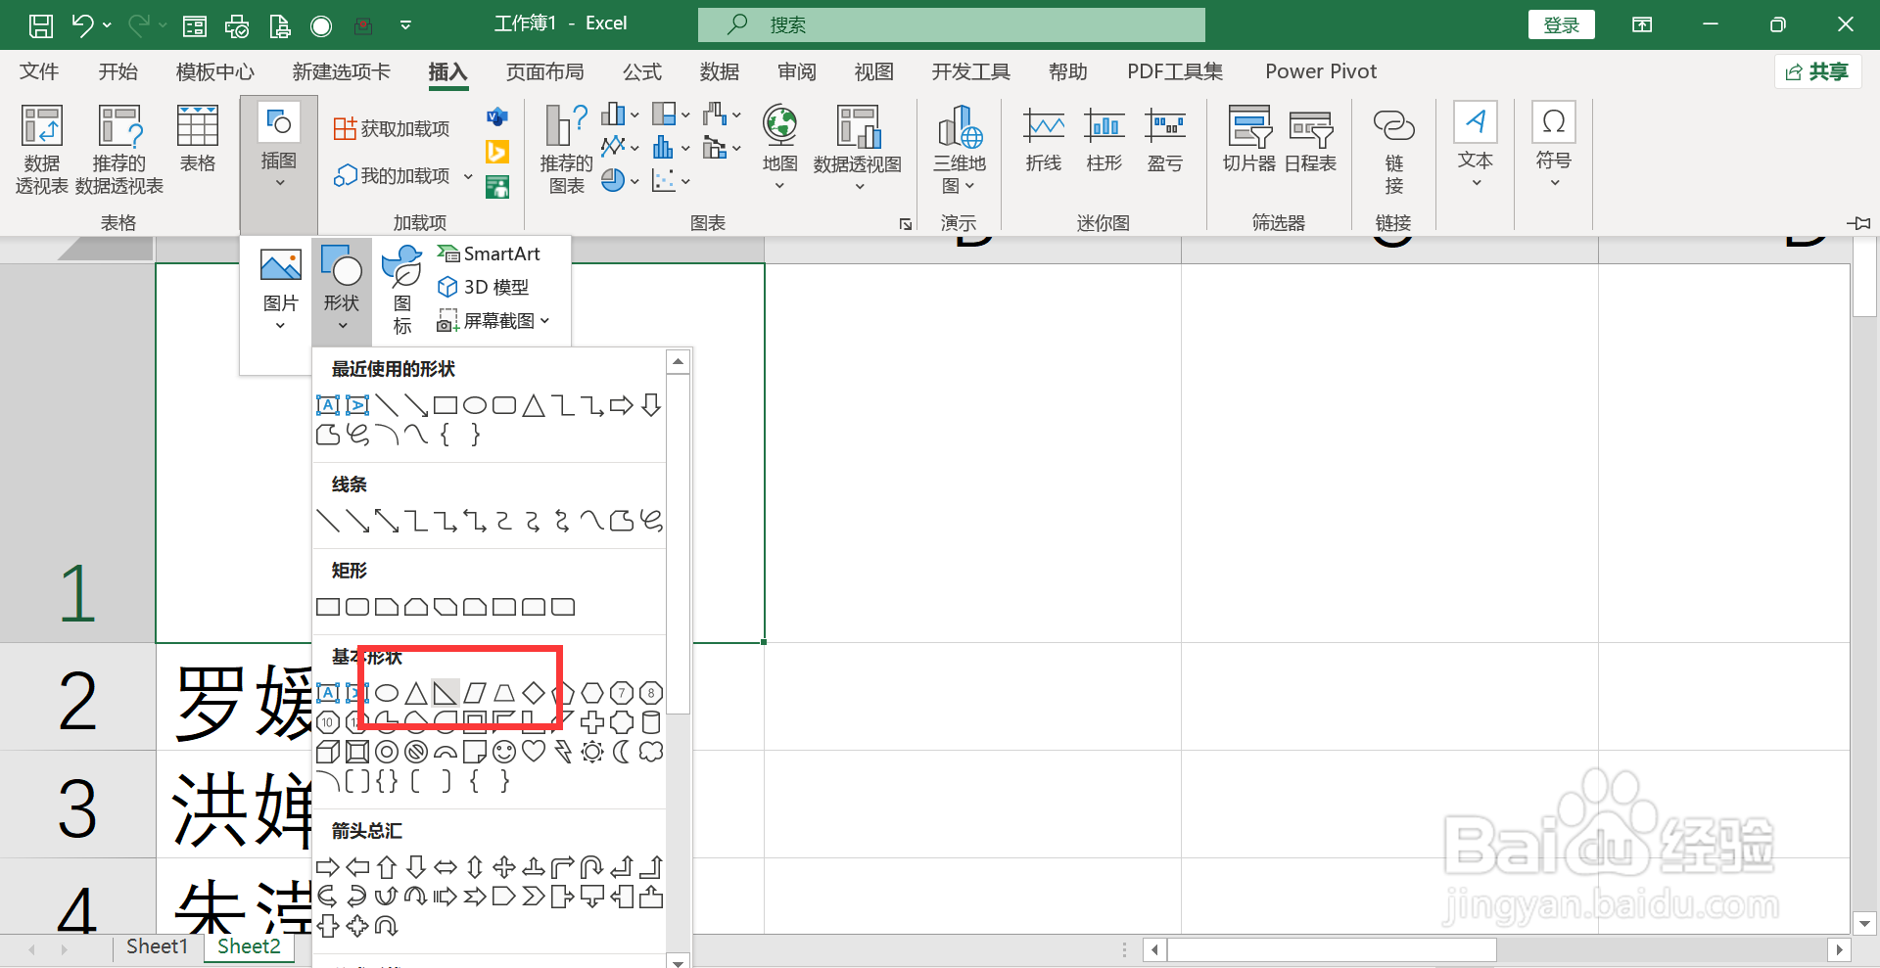This screenshot has width=1880, height=968.
Task: Open the 3D 模型 option
Action: (484, 287)
